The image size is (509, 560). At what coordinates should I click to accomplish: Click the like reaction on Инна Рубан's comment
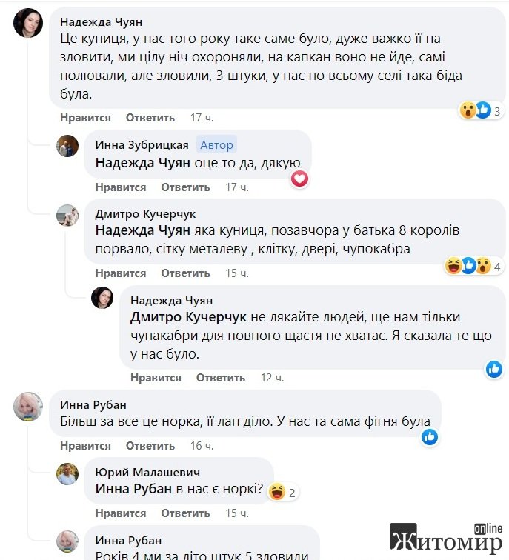point(429,437)
